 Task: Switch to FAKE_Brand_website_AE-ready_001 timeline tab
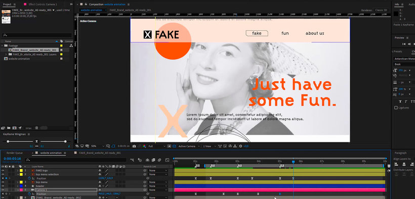(x=100, y=153)
